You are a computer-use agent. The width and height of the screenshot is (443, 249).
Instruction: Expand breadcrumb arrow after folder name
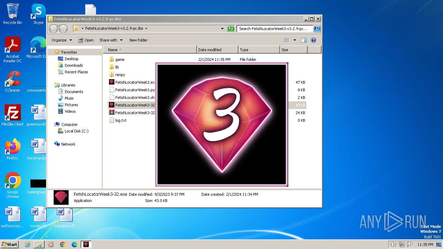(146, 29)
